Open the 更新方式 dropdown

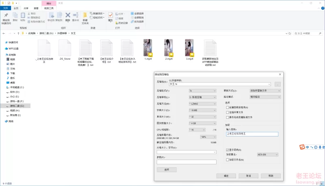click(x=265, y=91)
